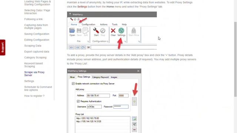
Task: Click the Open folder icon in WebHarvy ribbon
Action: click(x=72, y=31)
